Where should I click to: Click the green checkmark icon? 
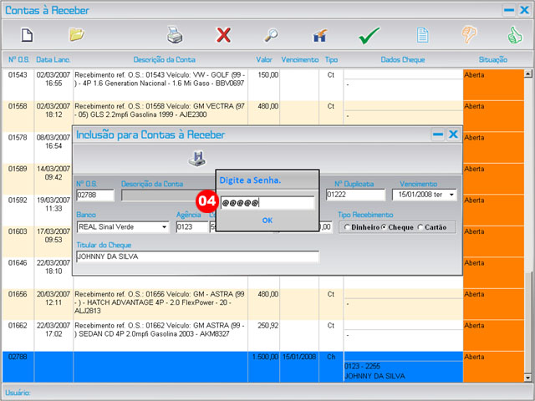pyautogui.click(x=369, y=36)
